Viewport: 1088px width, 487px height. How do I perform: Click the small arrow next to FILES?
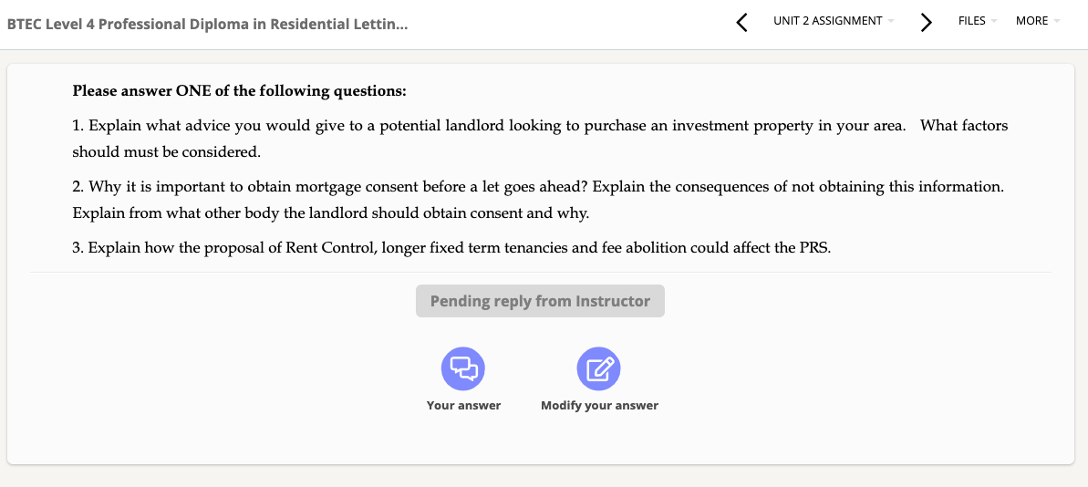[x=993, y=22]
